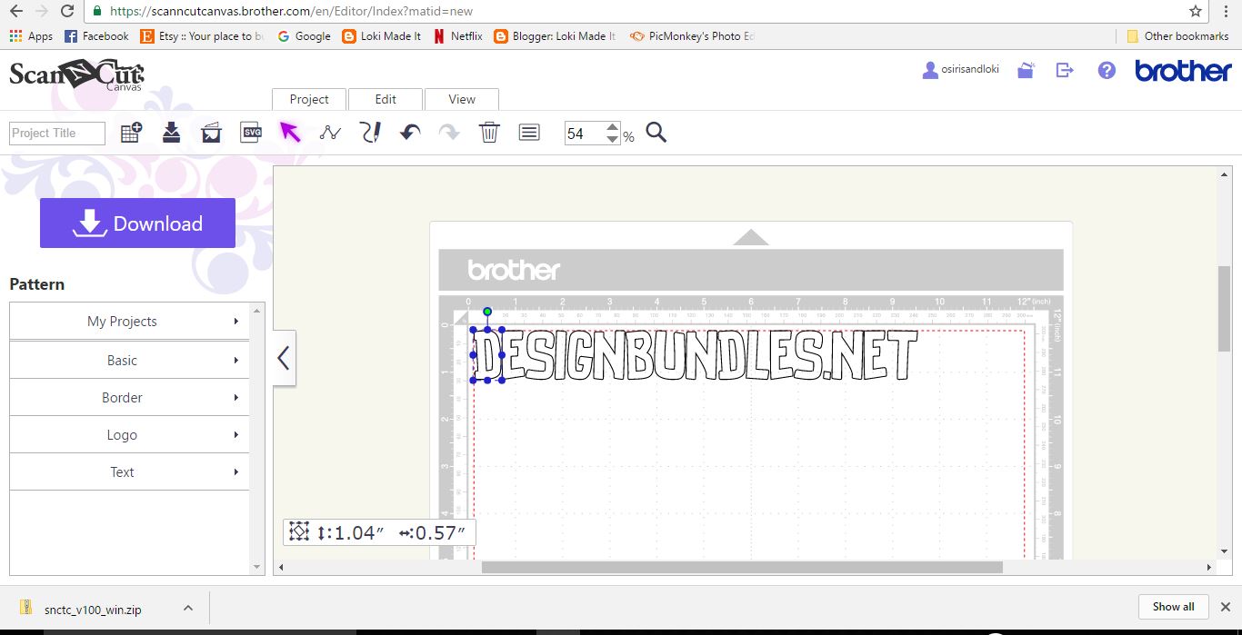Expand the Text pattern category
1242x635 pixels.
click(129, 471)
